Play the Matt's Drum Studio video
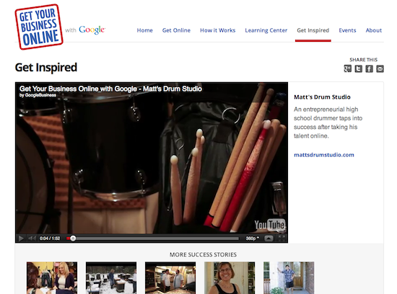The width and height of the screenshot is (397, 294). (21, 238)
